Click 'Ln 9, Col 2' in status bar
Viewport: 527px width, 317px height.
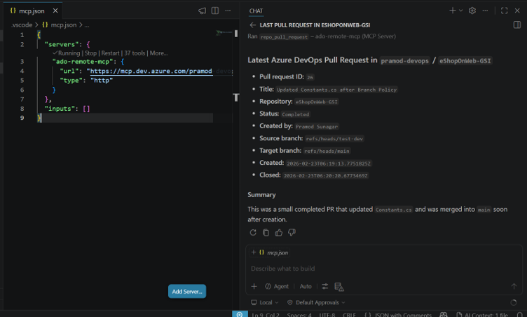point(266,315)
